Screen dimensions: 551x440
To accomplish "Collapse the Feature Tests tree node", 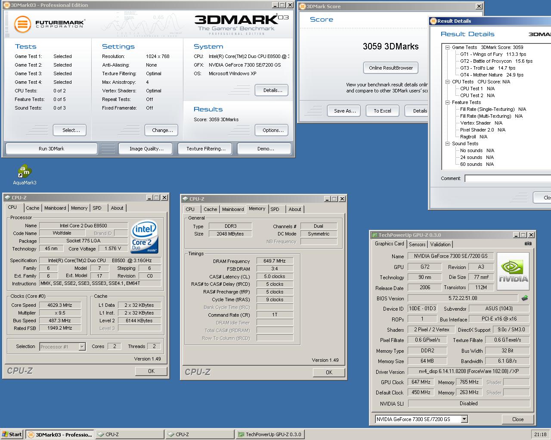I will pyautogui.click(x=447, y=102).
